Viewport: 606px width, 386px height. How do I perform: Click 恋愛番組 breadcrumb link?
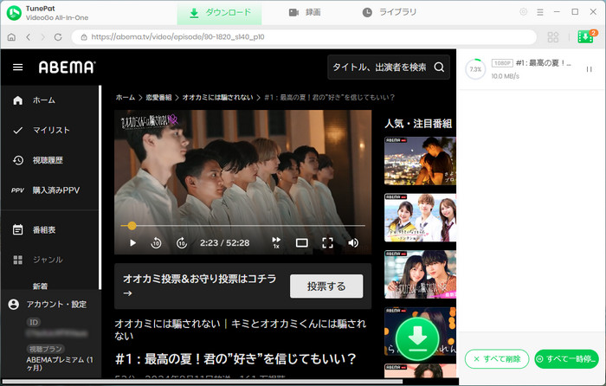point(158,98)
